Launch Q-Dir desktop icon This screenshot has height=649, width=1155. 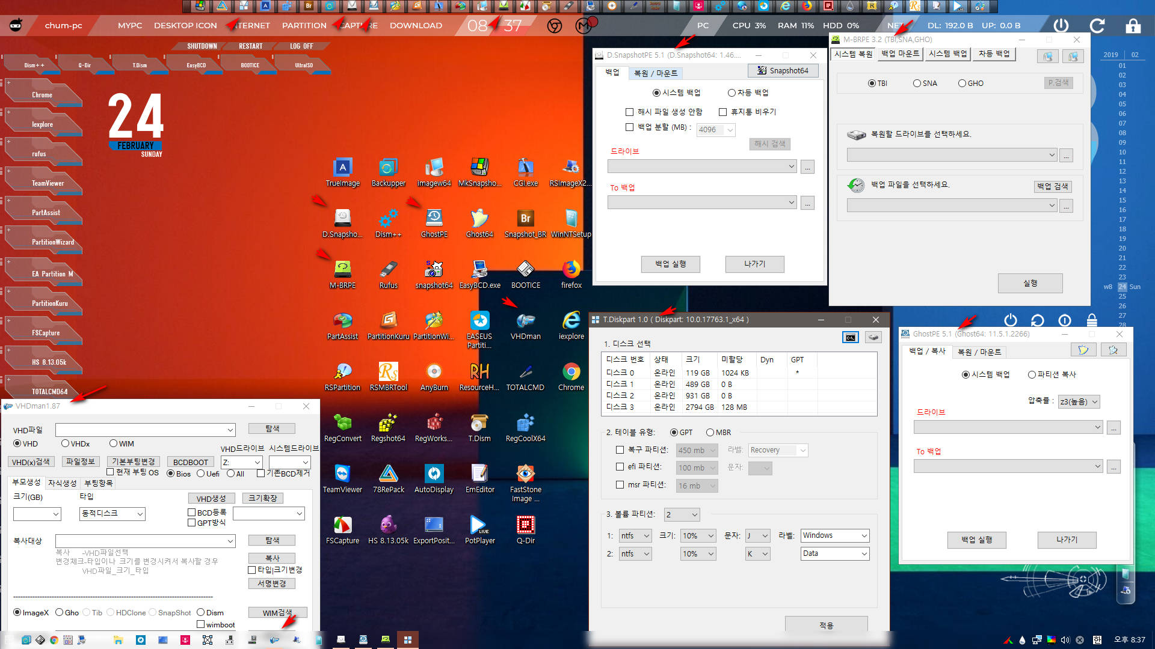click(525, 530)
